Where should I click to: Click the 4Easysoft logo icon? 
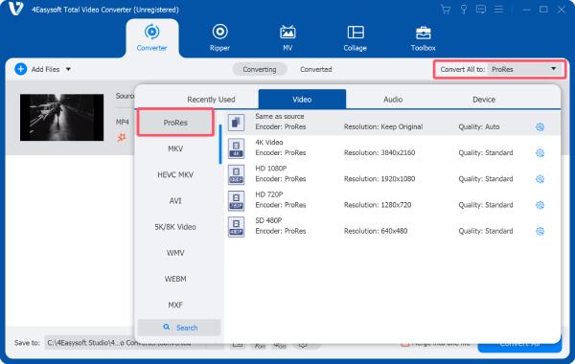(15, 9)
